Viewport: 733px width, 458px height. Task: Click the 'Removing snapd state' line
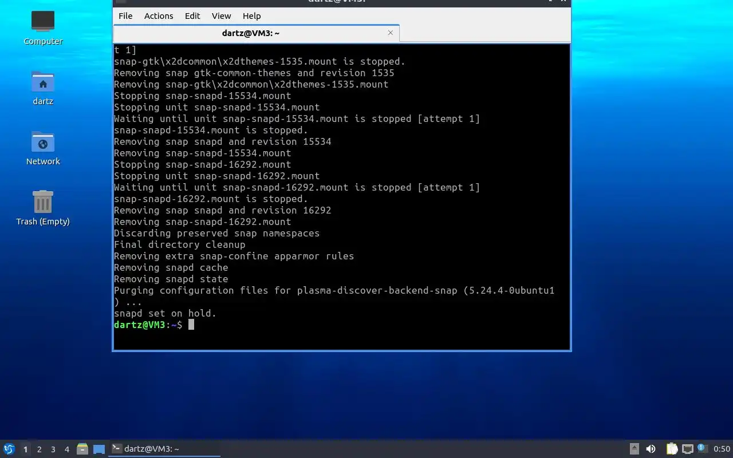point(171,279)
